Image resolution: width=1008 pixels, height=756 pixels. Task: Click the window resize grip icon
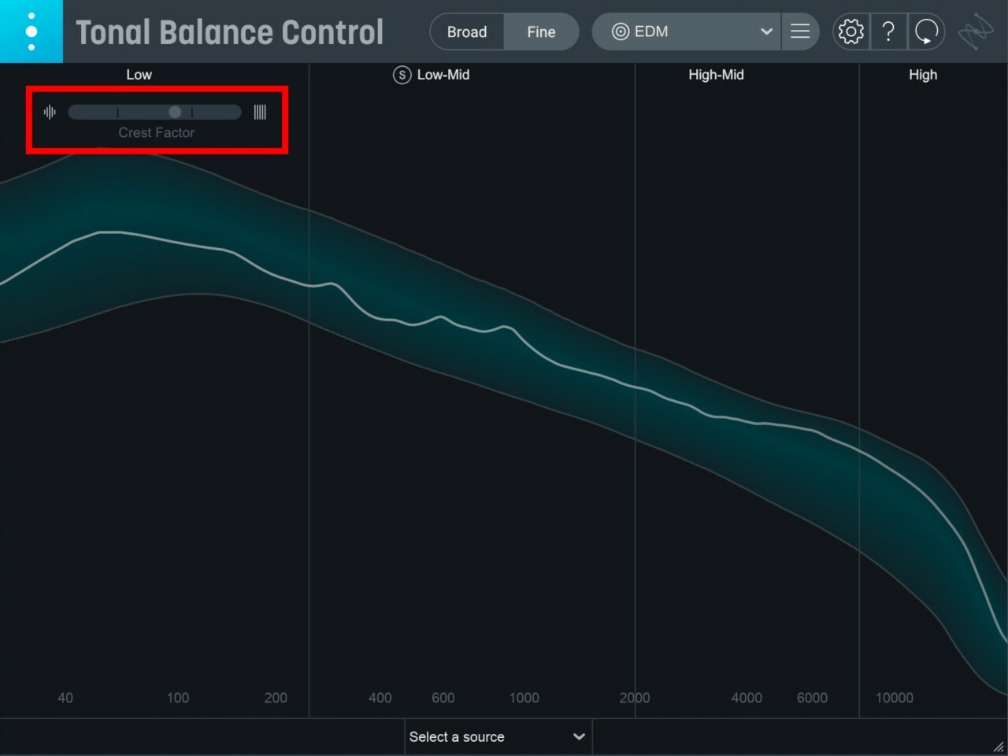click(x=999, y=747)
